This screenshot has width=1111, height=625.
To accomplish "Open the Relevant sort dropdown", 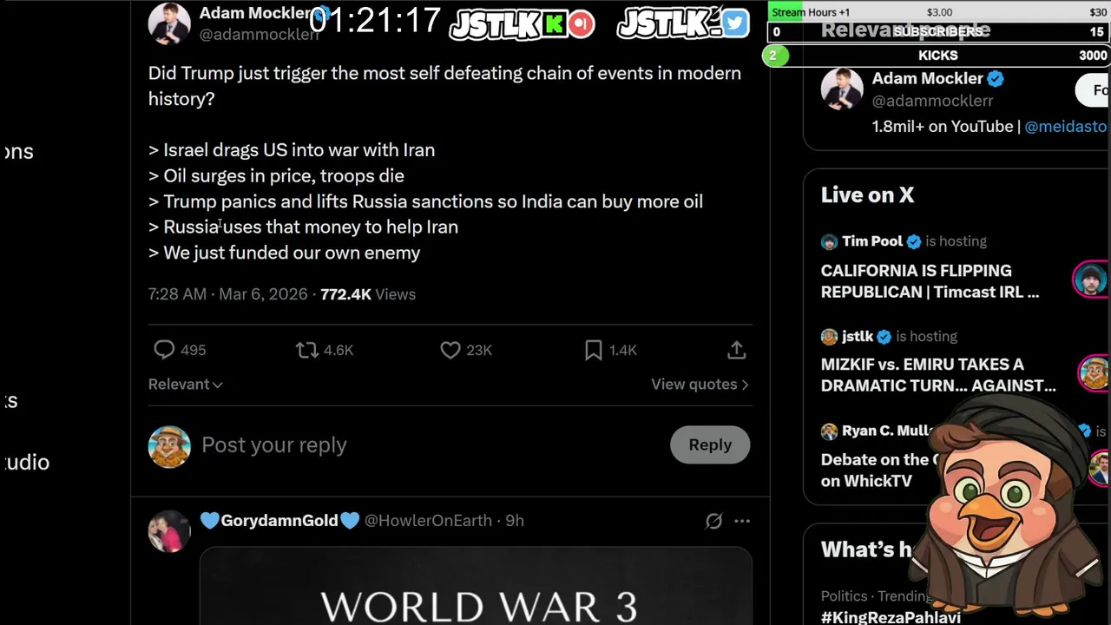I will [185, 384].
